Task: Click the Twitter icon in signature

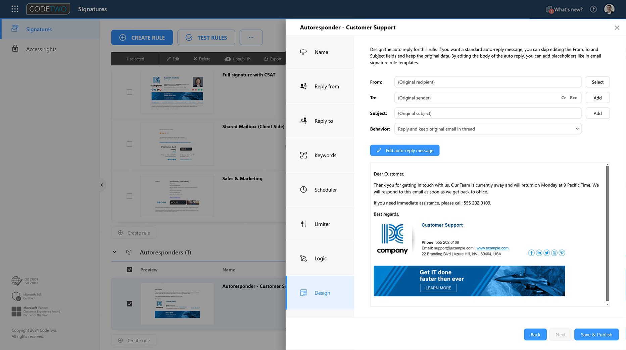Action: (547, 253)
